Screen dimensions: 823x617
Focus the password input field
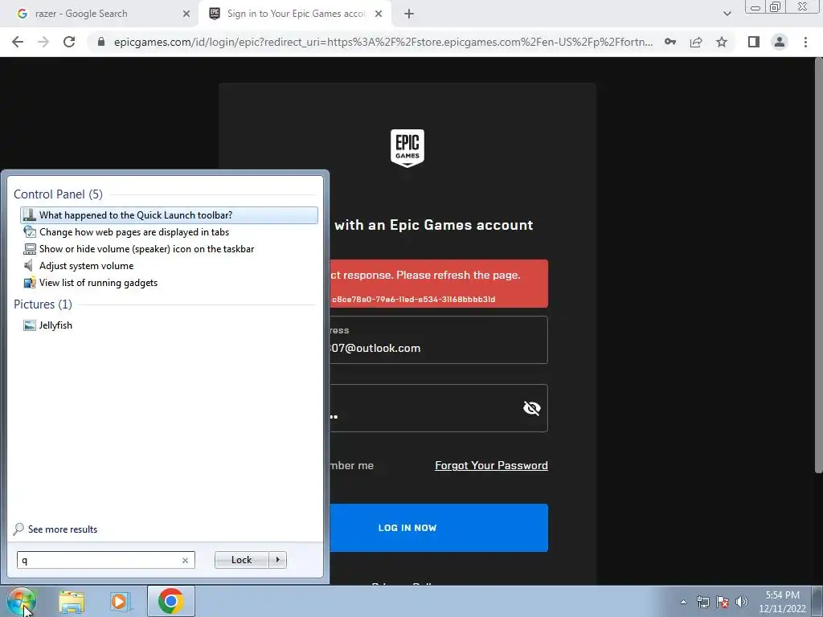[x=439, y=408]
